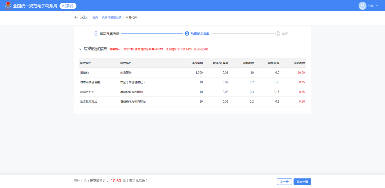Click the 0.02 tax rate value
The image size is (385, 188).
225,101
